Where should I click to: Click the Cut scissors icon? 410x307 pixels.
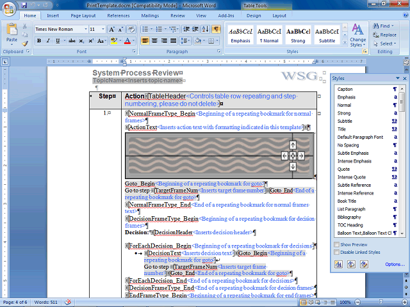click(x=25, y=26)
